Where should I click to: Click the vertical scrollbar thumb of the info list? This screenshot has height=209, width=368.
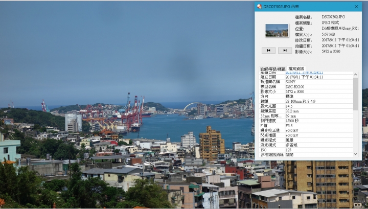pos(356,94)
